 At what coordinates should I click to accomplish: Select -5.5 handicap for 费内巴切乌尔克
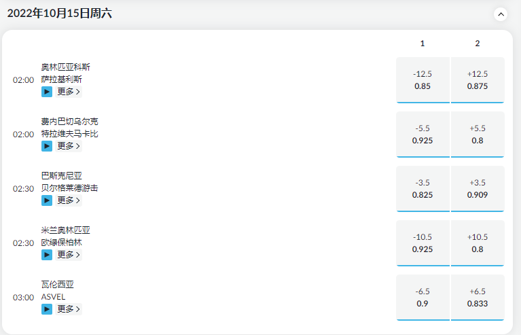(x=423, y=135)
